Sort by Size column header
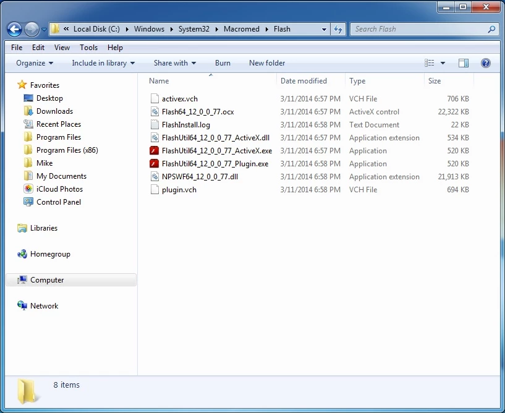505x413 pixels. point(435,81)
